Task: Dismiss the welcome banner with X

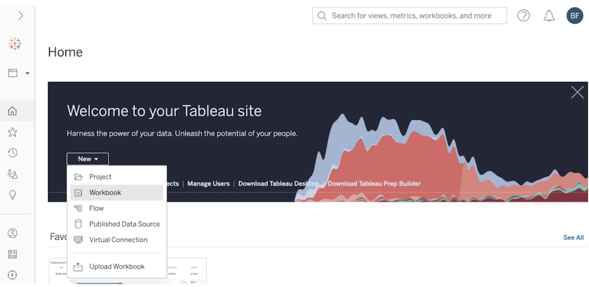Action: point(577,92)
